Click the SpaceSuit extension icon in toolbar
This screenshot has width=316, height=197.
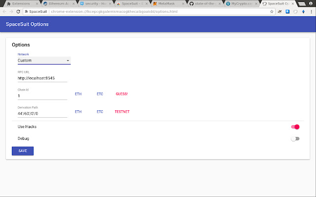click(x=295, y=12)
